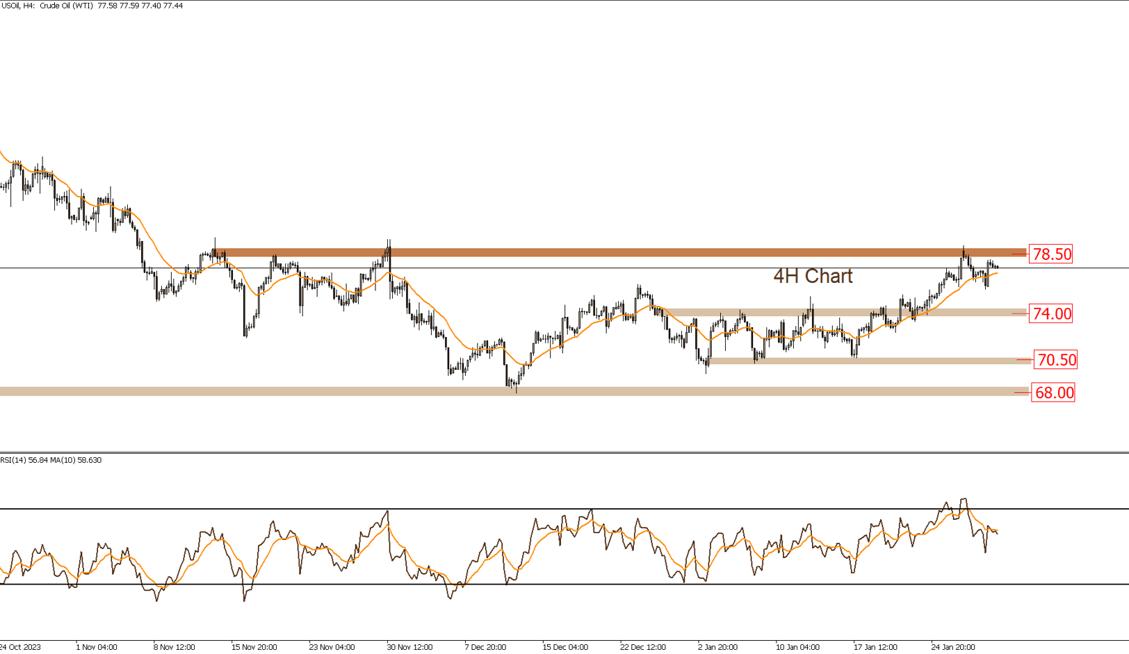Click the dark orange 78.50 resistance band
The height and width of the screenshot is (654, 1129).
(626, 252)
